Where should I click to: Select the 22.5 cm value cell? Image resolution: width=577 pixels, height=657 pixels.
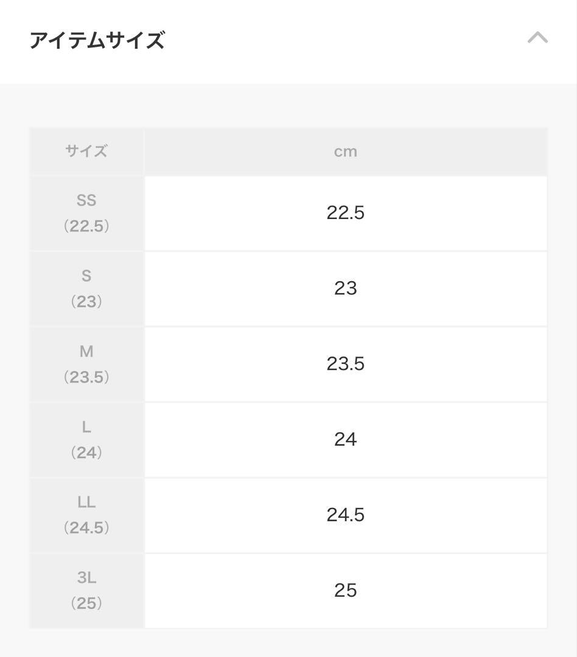pos(345,213)
